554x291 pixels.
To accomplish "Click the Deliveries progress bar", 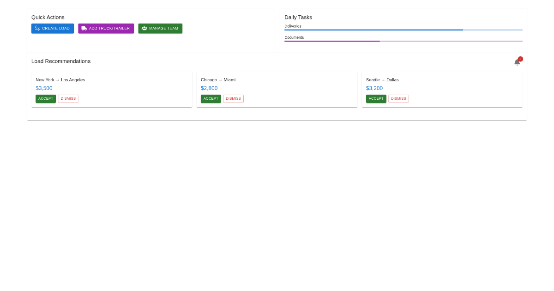I will 403,30.
